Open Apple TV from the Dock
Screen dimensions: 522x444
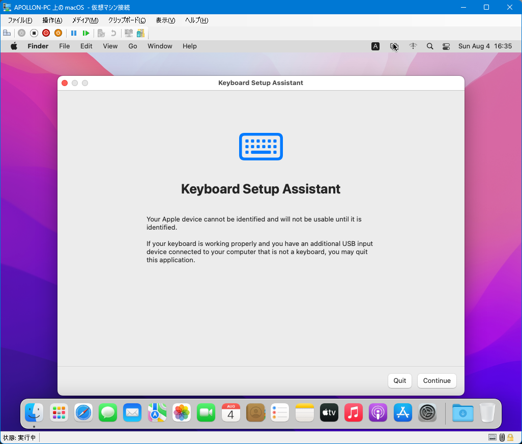coord(329,413)
